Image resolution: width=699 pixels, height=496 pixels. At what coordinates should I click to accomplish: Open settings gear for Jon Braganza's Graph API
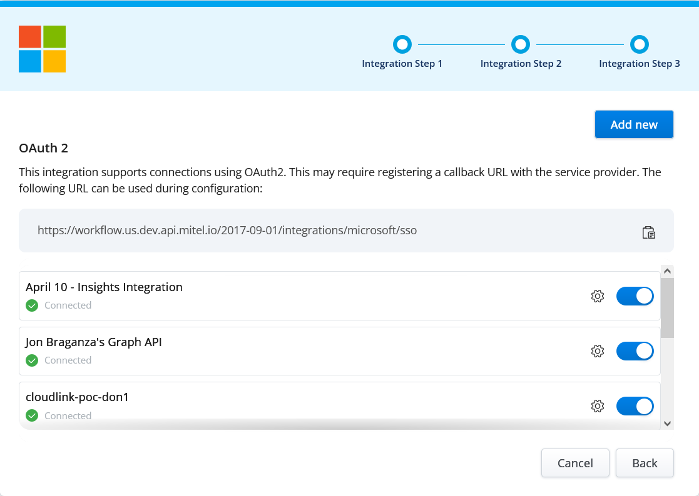click(x=597, y=351)
